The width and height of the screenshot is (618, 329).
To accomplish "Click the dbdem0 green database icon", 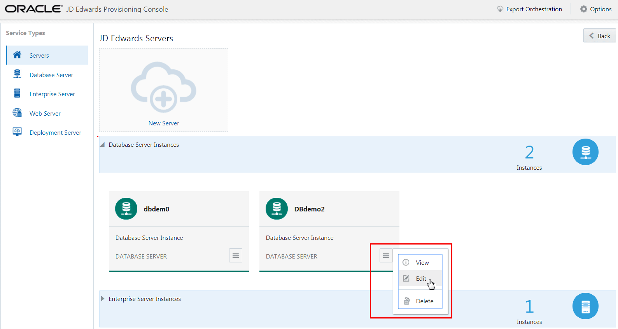I will click(126, 209).
